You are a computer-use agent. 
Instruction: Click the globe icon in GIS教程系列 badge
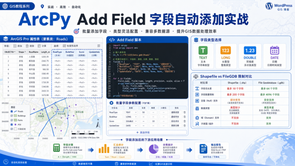coord(5,6)
